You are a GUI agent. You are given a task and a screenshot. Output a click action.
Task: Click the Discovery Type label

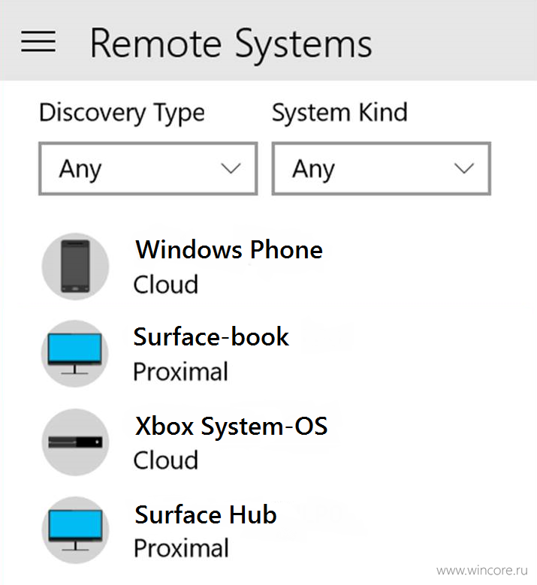click(x=122, y=113)
